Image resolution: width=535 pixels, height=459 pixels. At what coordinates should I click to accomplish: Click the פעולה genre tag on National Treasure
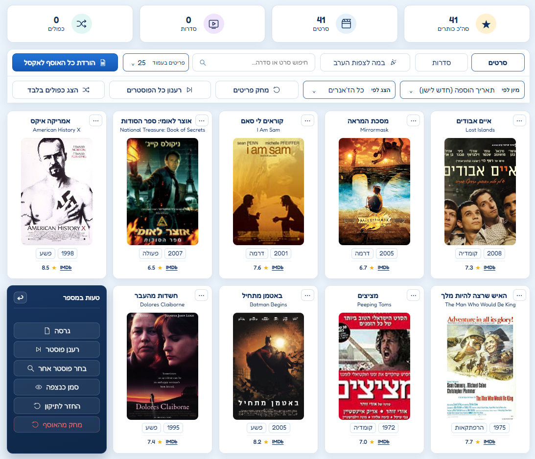pyautogui.click(x=150, y=253)
